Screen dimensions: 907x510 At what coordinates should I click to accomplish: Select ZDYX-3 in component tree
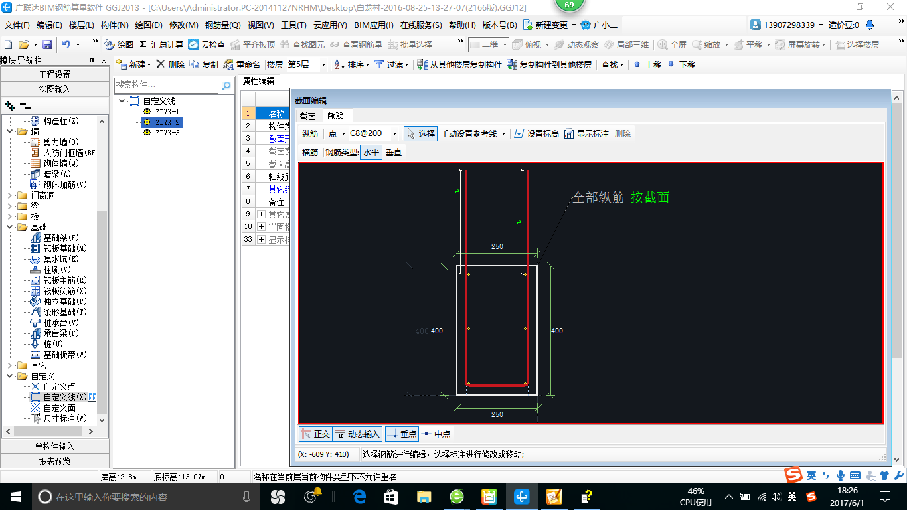coord(167,133)
